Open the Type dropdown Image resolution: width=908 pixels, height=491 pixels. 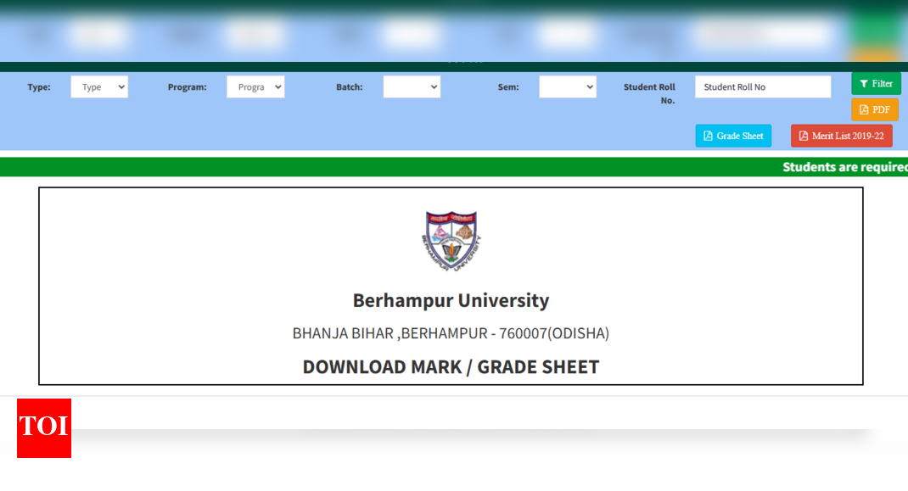coord(99,86)
